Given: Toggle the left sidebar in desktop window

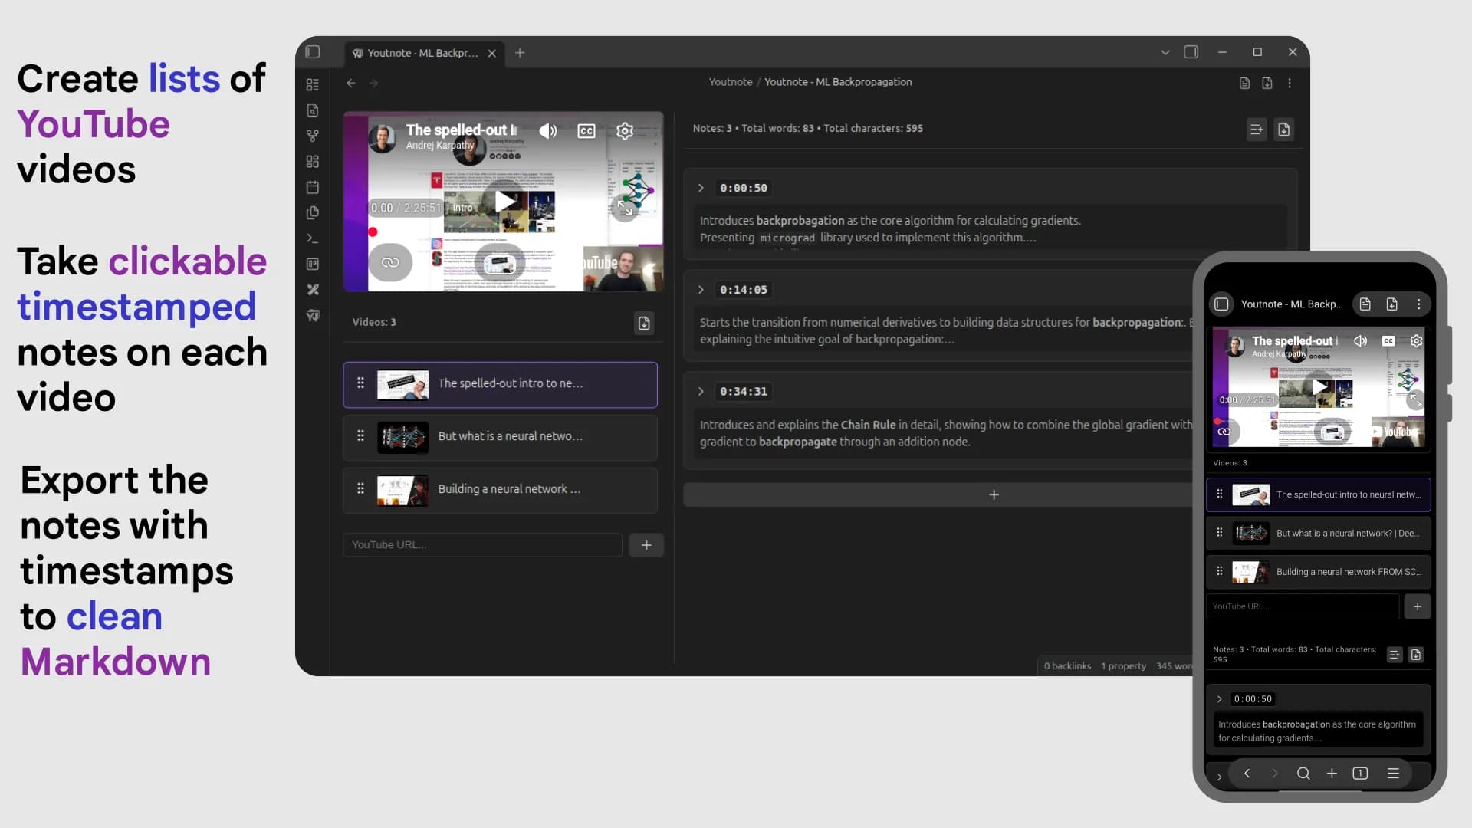Looking at the screenshot, I should [313, 52].
